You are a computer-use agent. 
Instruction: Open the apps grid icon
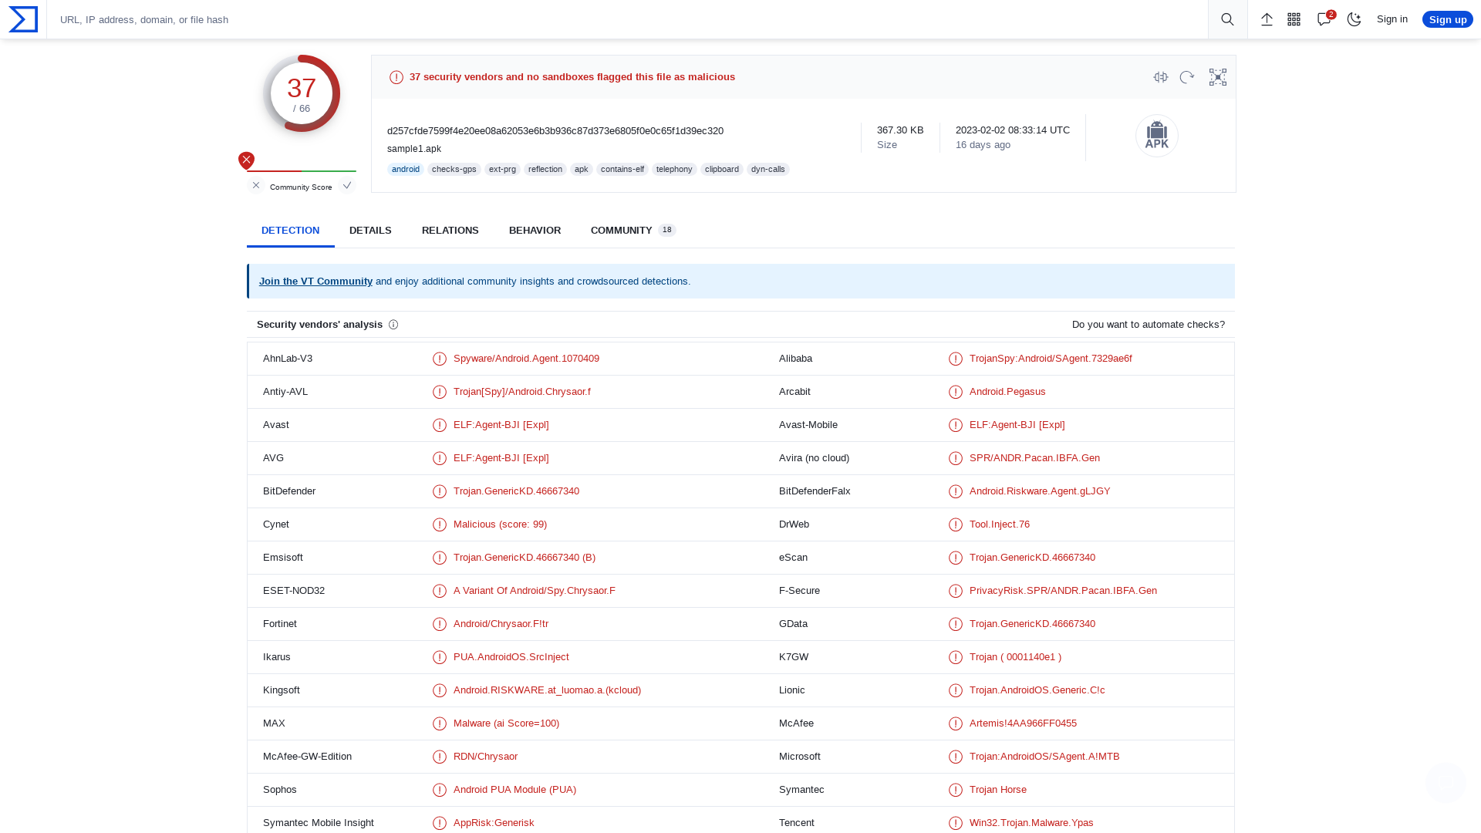pos(1294,19)
